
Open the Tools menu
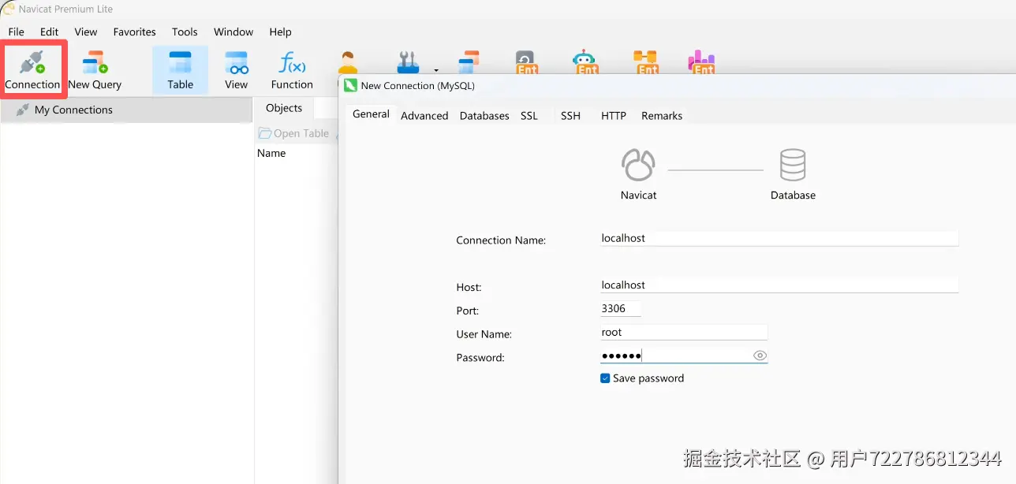coord(185,32)
